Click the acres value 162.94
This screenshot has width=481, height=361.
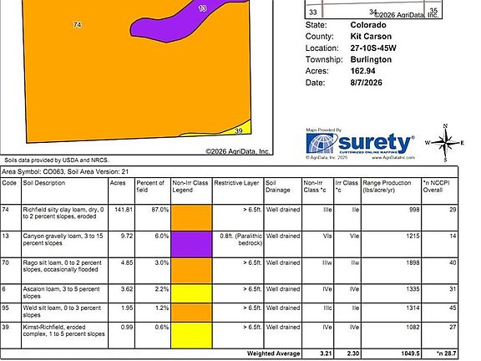tap(363, 71)
